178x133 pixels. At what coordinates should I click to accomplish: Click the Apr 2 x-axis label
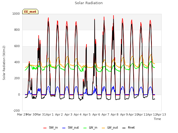tap(59, 114)
